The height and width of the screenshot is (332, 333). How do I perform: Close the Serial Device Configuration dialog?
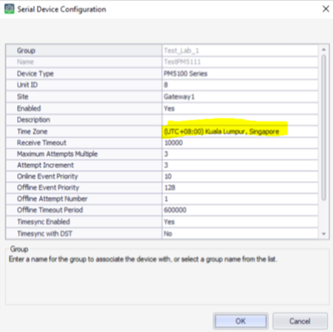point(325,9)
